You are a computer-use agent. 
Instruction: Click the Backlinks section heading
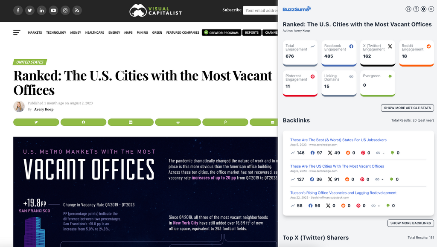296,120
